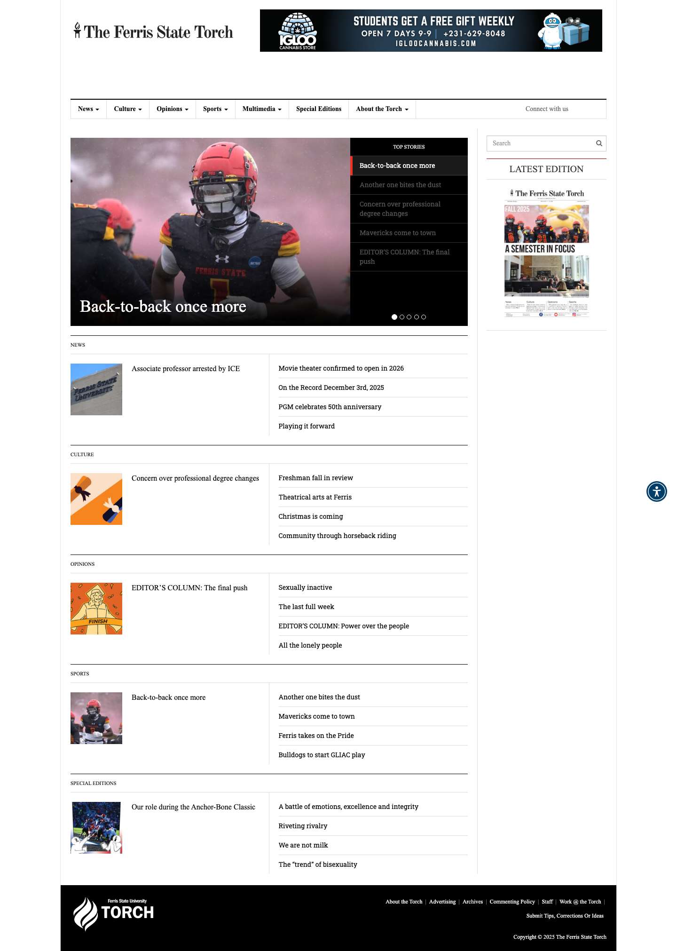This screenshot has height=951, width=677.
Task: Open the FINISH ribbon illustration thumbnail
Action: pyautogui.click(x=96, y=609)
